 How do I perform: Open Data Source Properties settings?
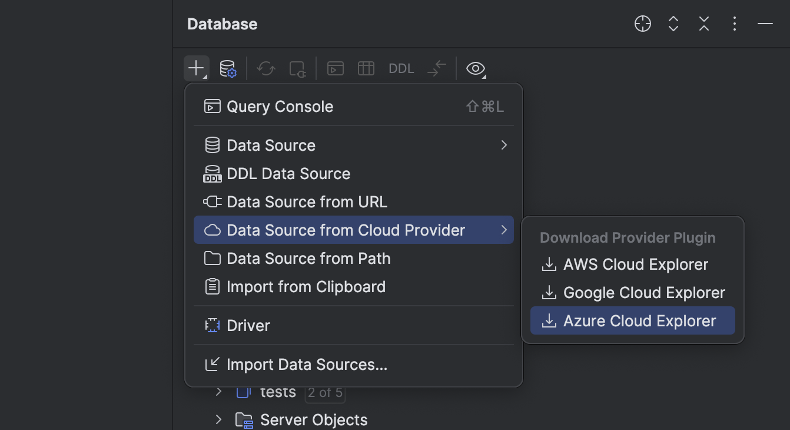click(228, 68)
